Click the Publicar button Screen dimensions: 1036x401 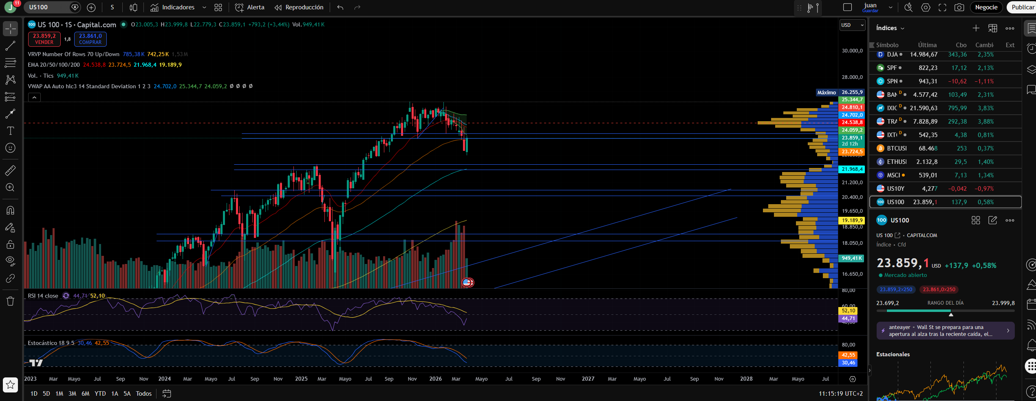1022,7
